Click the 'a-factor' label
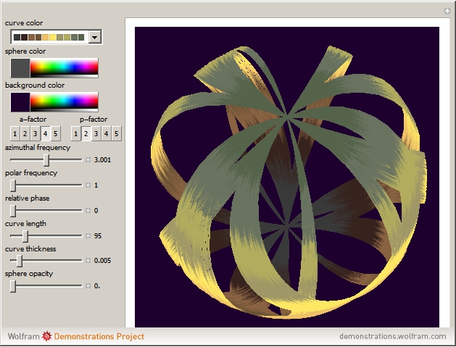This screenshot has width=456, height=347. [x=33, y=119]
